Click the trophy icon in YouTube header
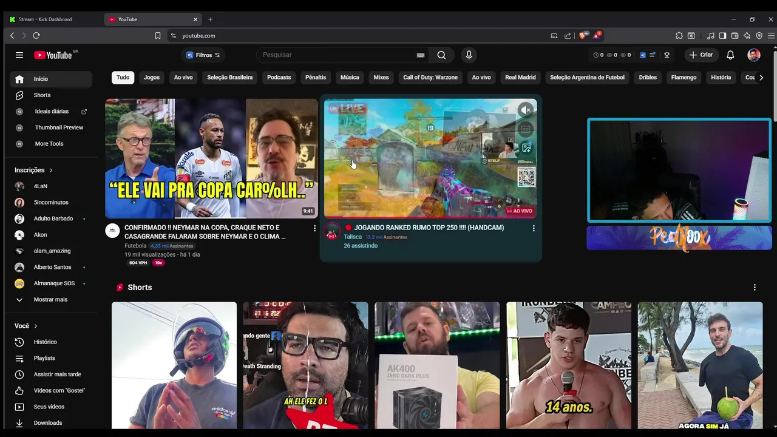777x437 pixels. pos(667,55)
